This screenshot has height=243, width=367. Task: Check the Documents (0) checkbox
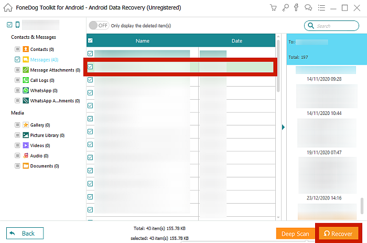pos(17,166)
